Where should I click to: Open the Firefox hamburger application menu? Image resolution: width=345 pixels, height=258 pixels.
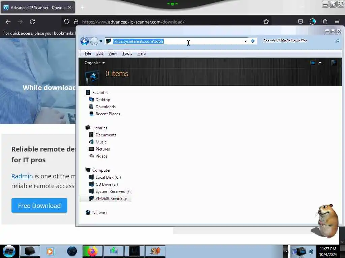(337, 21)
